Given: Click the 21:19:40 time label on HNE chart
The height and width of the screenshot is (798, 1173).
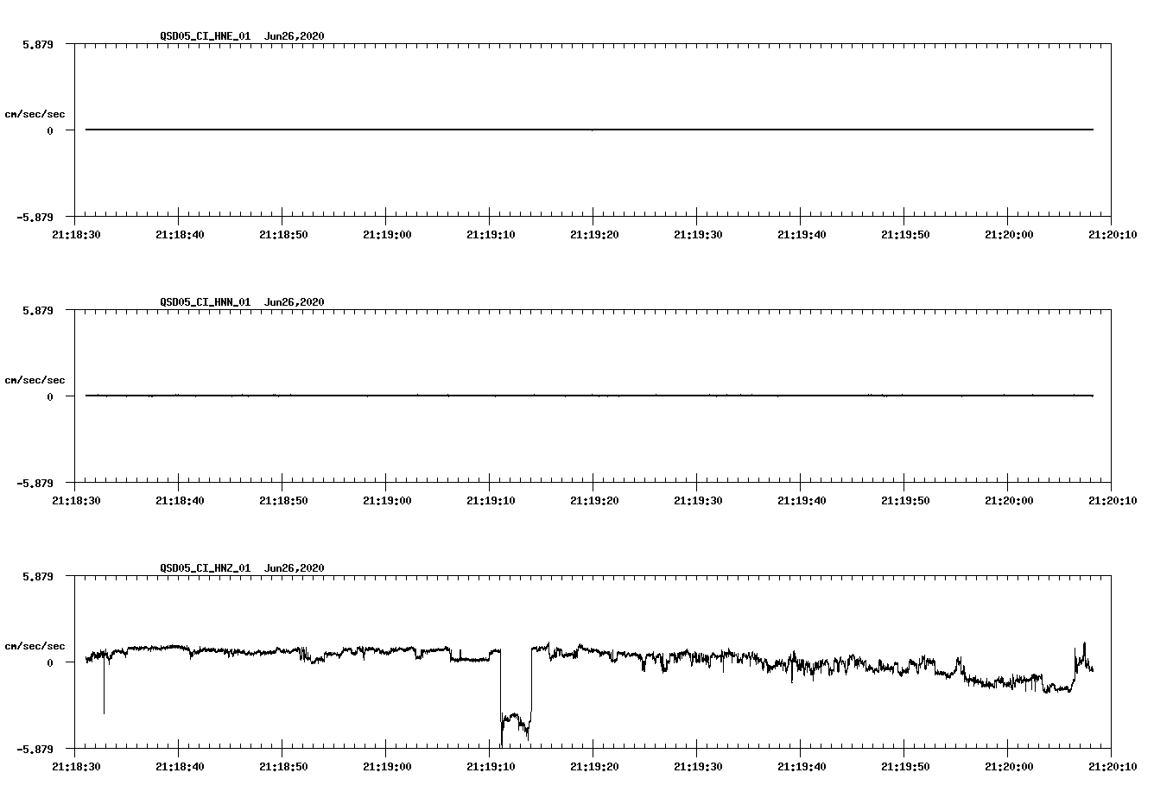Looking at the screenshot, I should point(802,234).
